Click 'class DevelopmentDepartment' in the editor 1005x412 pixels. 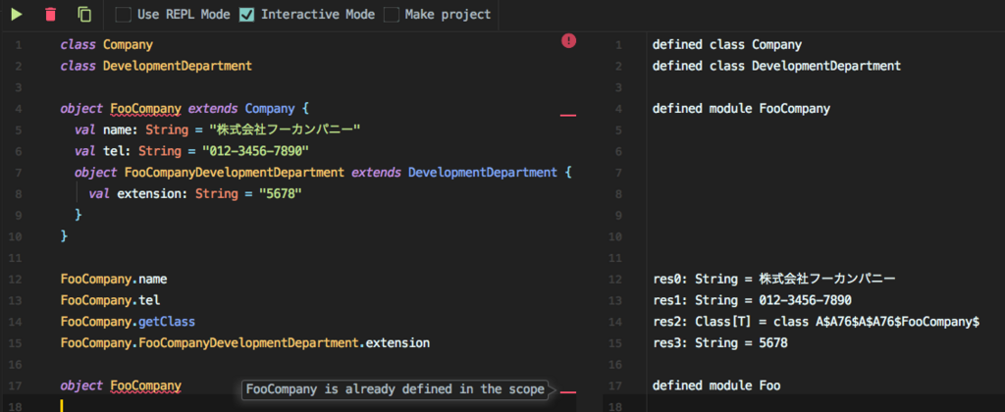pyautogui.click(x=156, y=66)
